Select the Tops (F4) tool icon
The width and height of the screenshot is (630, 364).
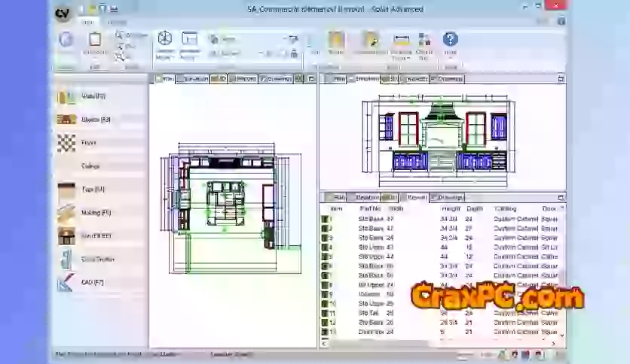click(x=67, y=190)
